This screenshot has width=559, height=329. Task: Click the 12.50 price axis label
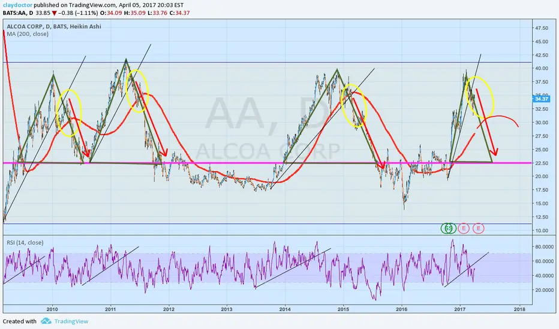coord(542,217)
